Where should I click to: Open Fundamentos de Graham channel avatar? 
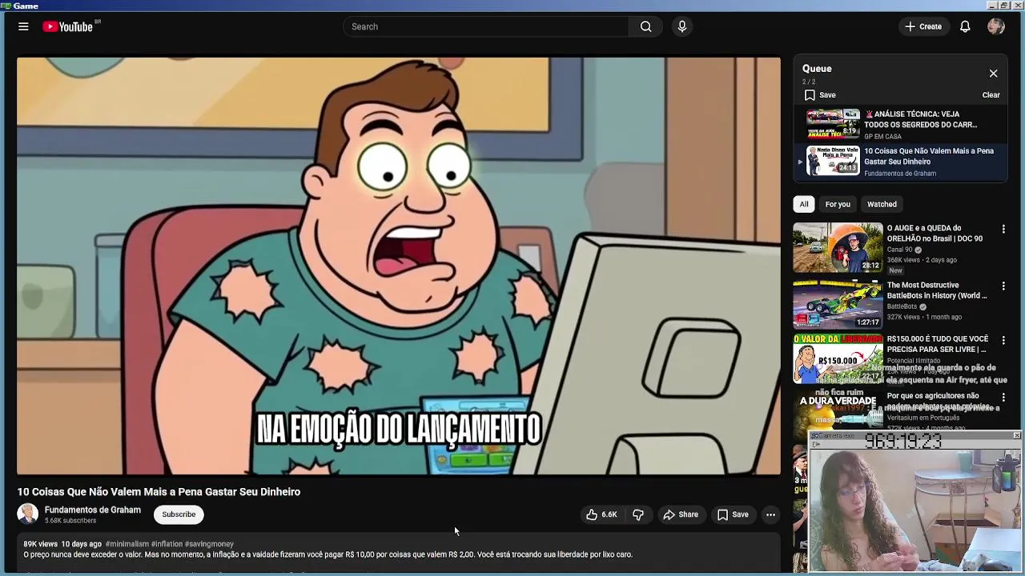[x=28, y=514]
